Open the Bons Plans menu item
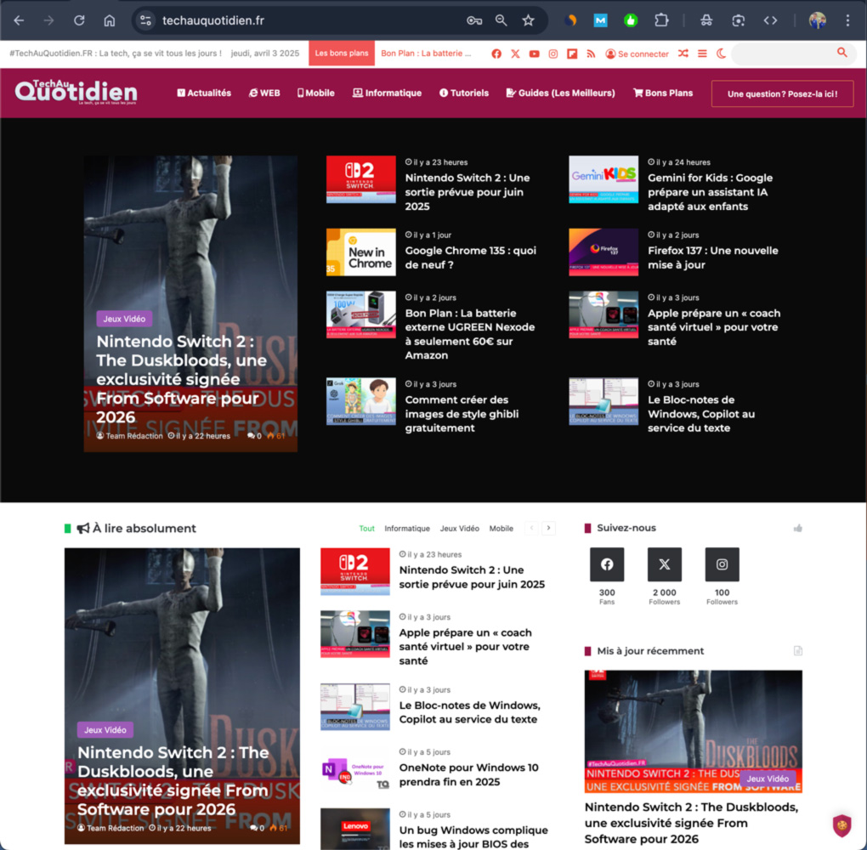This screenshot has height=850, width=867. tap(663, 93)
